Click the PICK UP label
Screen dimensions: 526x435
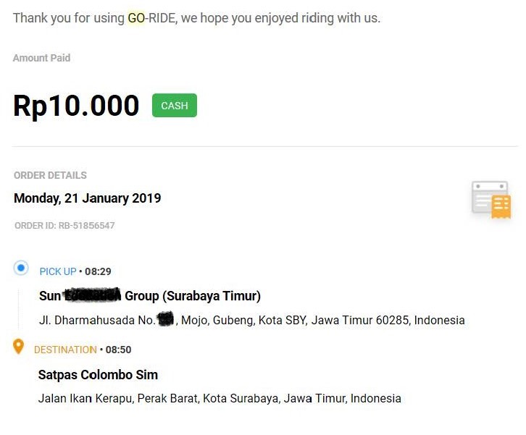tap(57, 271)
